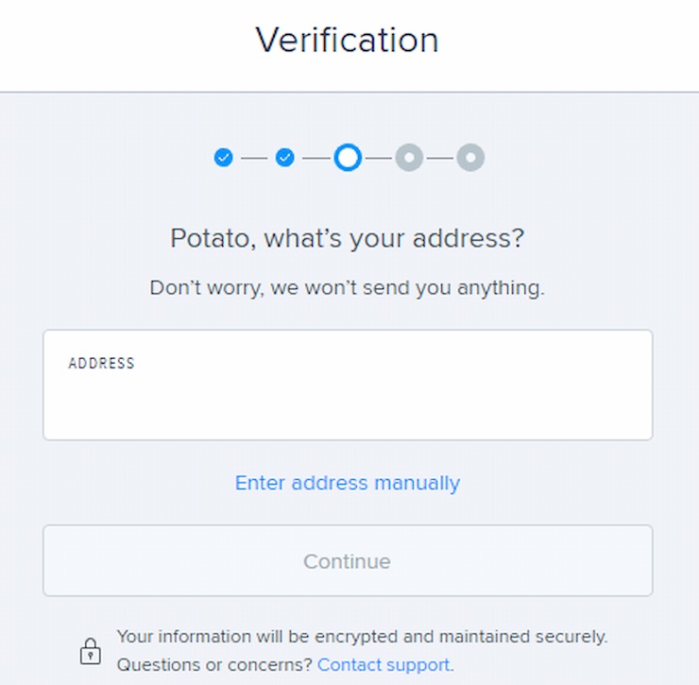Click the "Don't worry" subtitle text

pyautogui.click(x=348, y=288)
